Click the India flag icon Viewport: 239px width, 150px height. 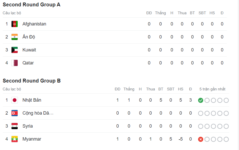pos(15,37)
